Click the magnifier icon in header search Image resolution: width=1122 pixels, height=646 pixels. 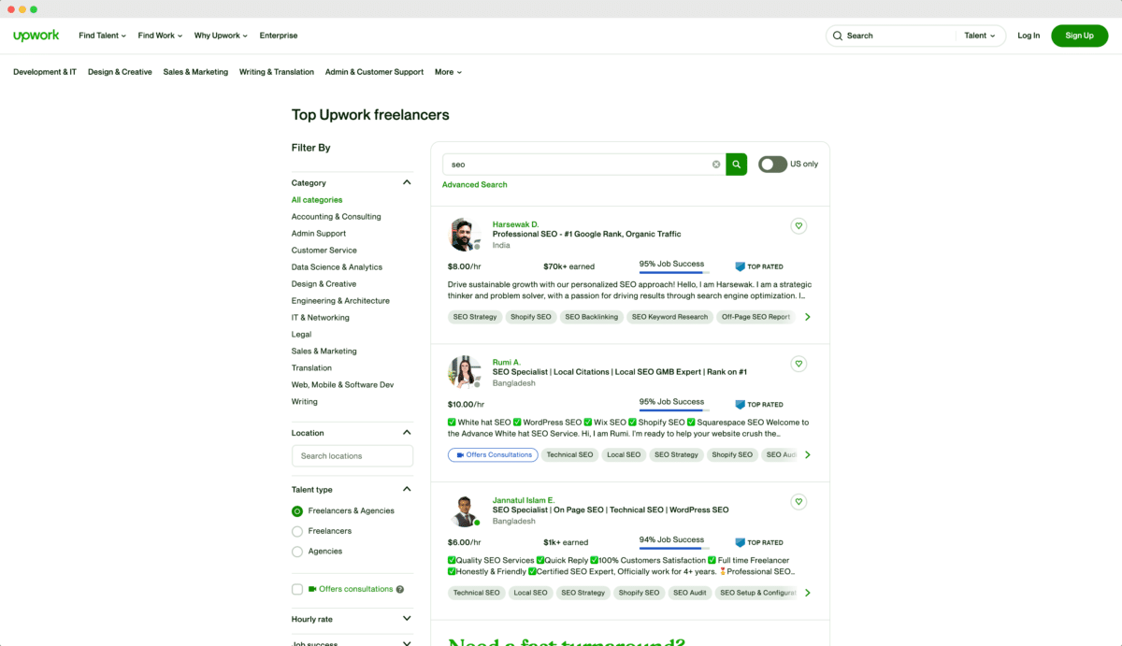point(836,36)
